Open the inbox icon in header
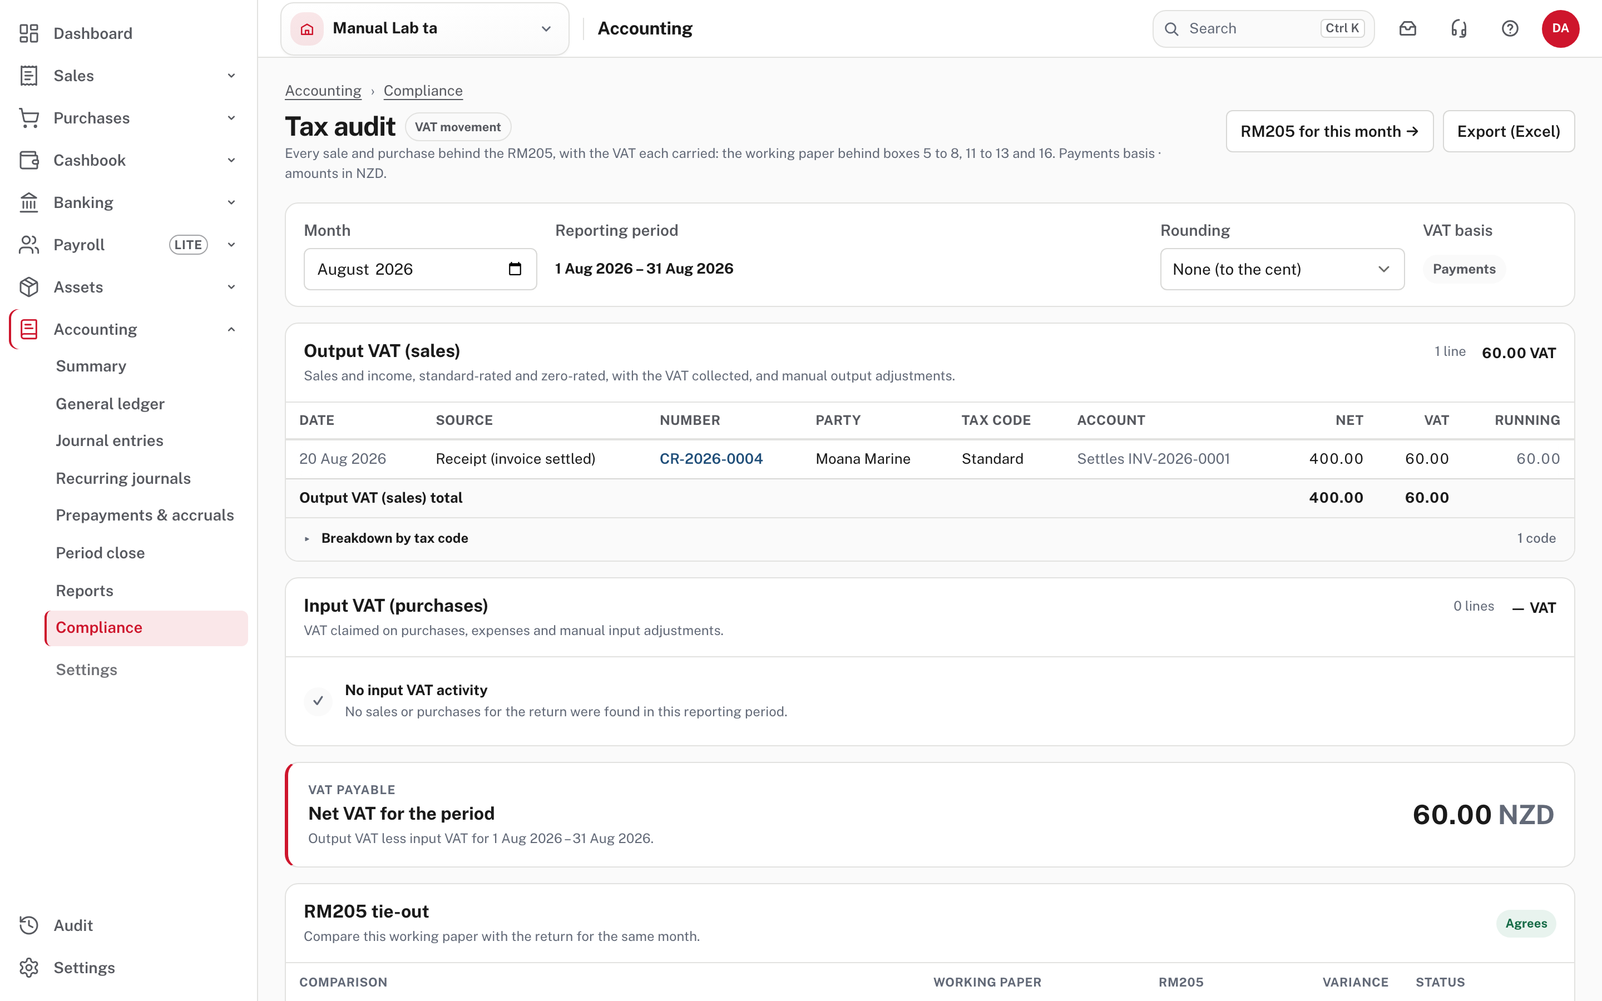Screen dimensions: 1602x1001 [1408, 28]
